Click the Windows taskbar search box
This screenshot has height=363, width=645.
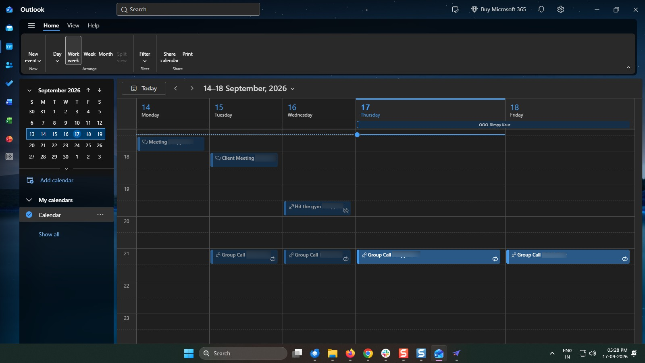(243, 353)
